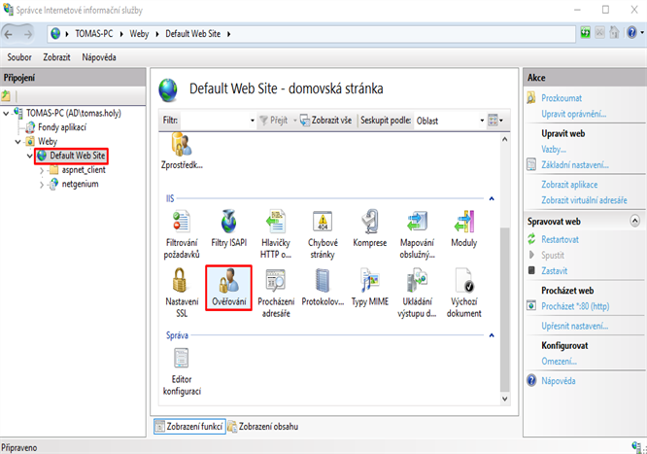Open the Ověřování authentication feature
The height and width of the screenshot is (454, 647).
click(228, 288)
